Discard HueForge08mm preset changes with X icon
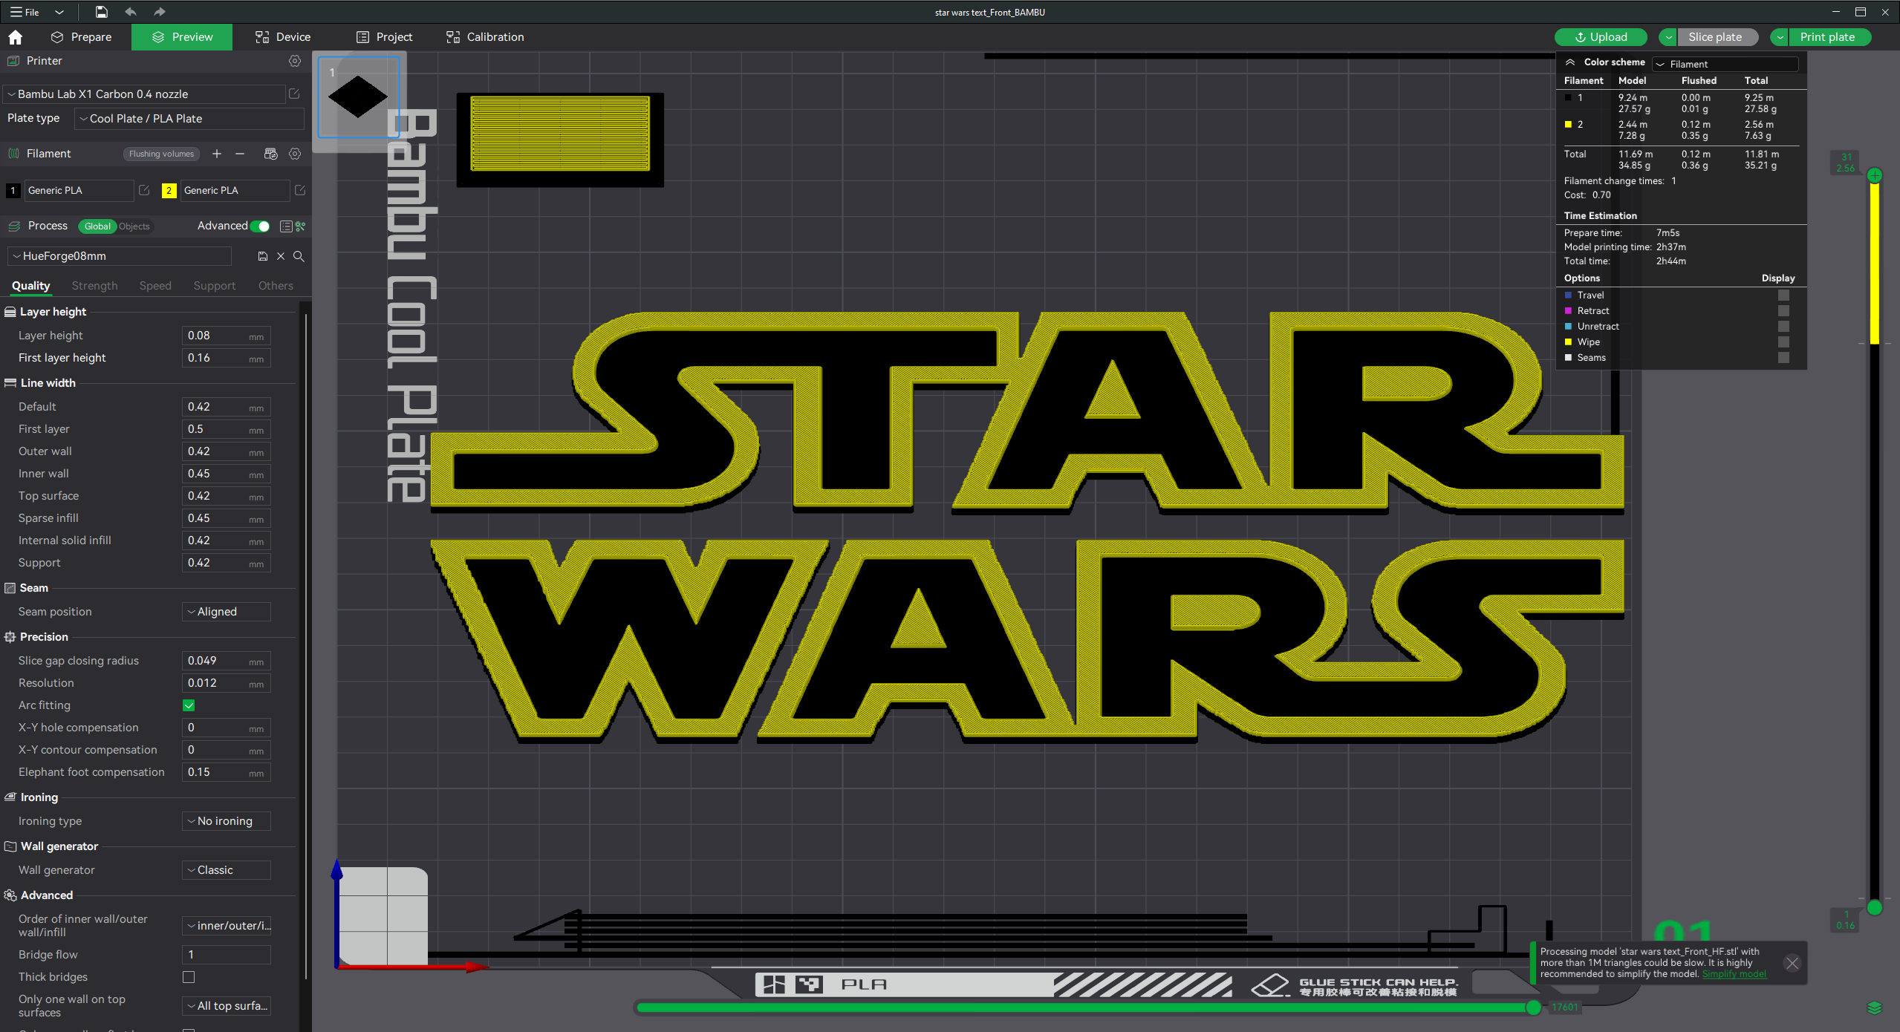1900x1032 pixels. click(281, 256)
